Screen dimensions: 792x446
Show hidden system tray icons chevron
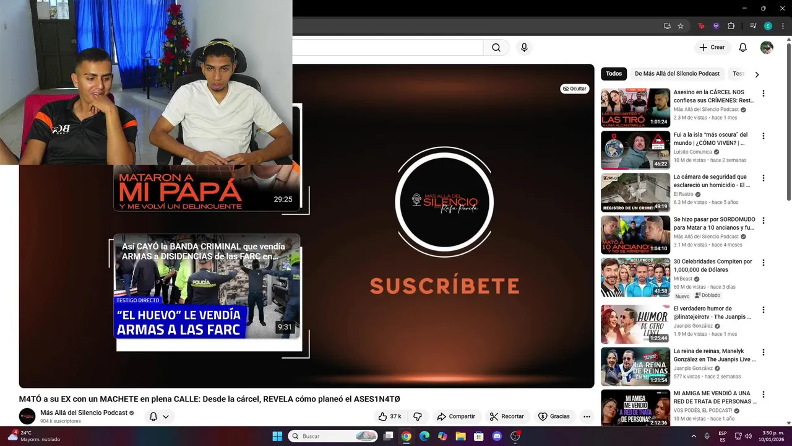coord(693,436)
